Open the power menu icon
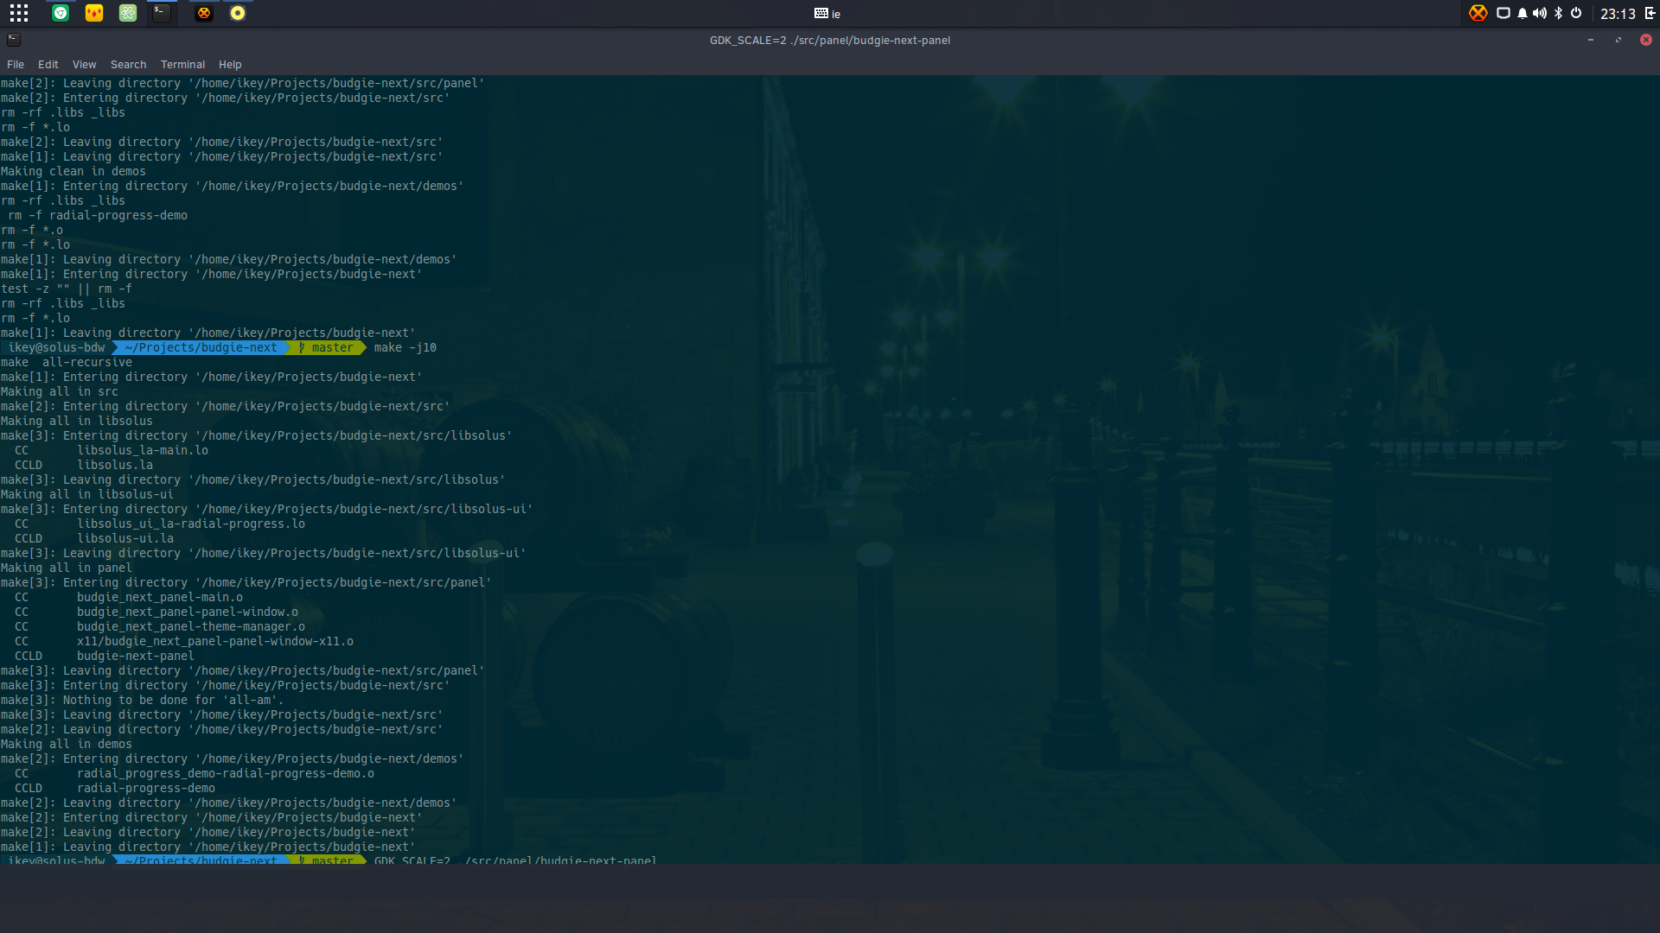 pos(1576,13)
